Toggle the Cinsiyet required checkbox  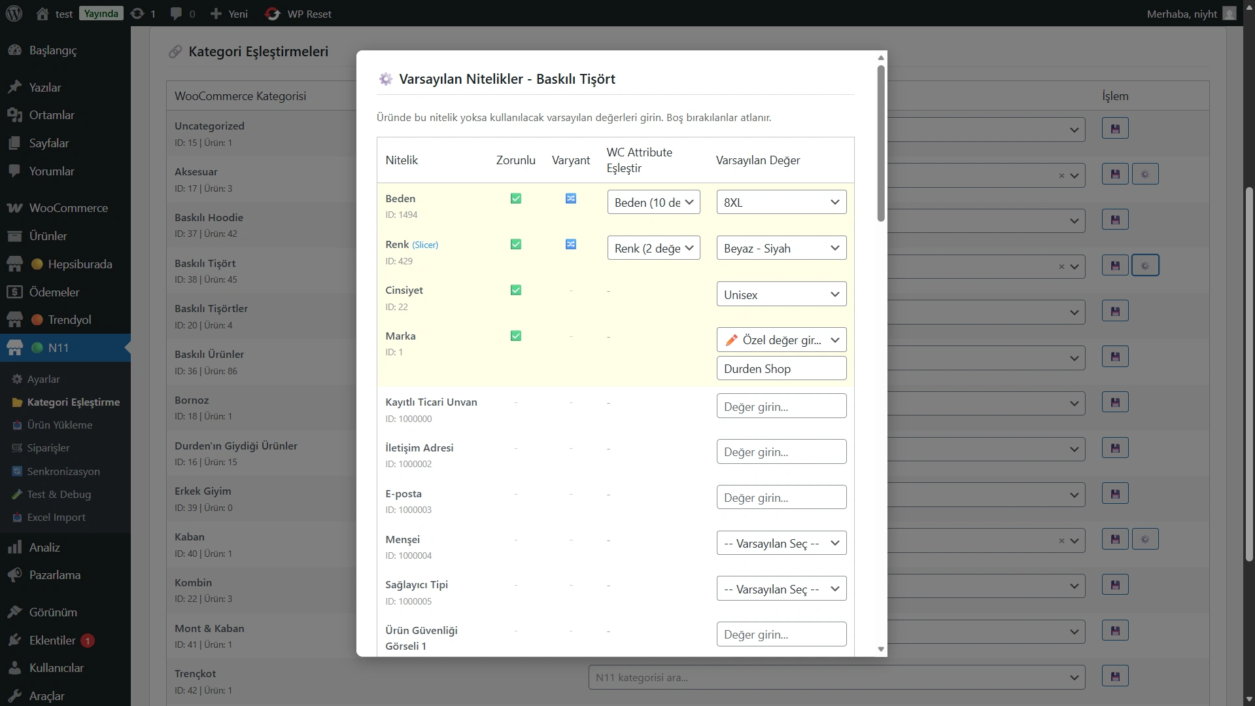pos(516,291)
